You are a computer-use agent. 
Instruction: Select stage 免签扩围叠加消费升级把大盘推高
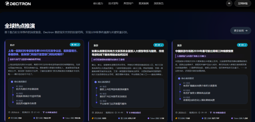tap(200, 86)
